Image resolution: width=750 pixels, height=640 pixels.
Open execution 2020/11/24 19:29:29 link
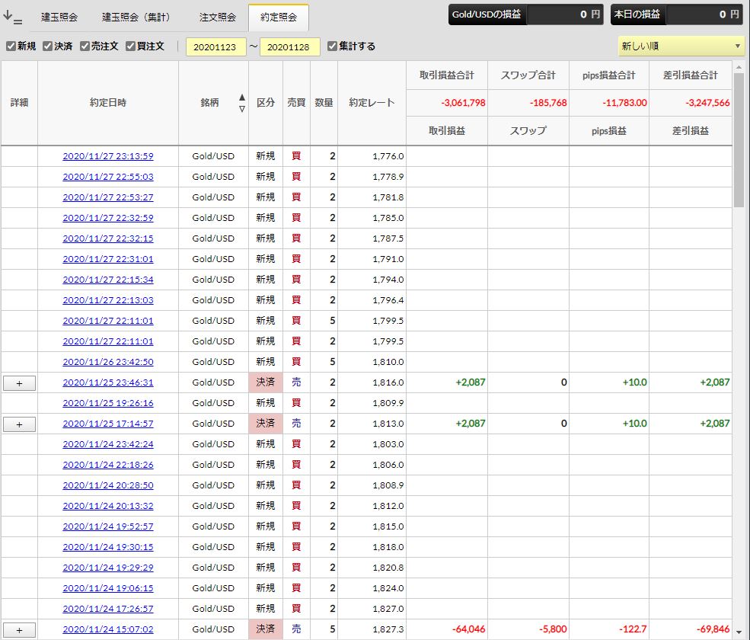(108, 568)
